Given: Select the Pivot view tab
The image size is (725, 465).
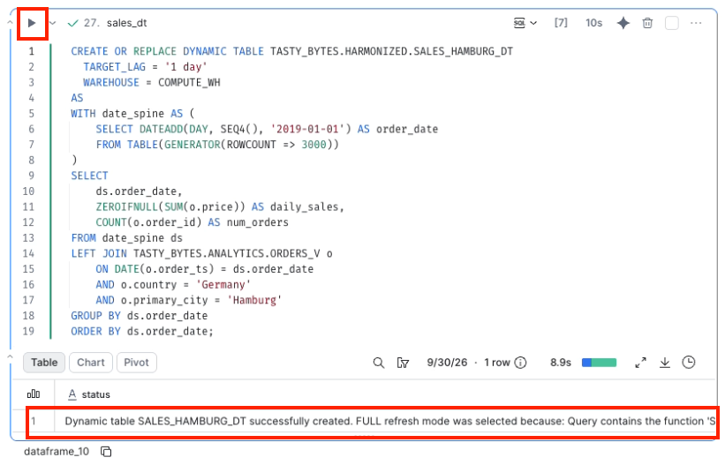Looking at the screenshot, I should click(x=136, y=363).
